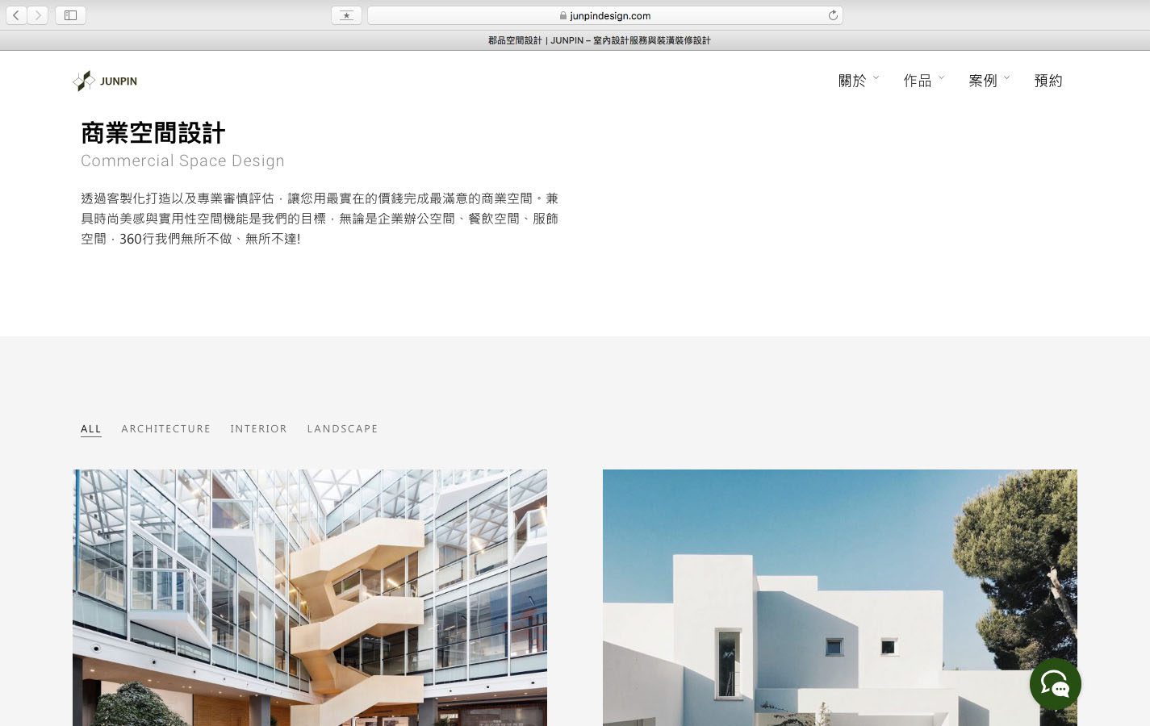This screenshot has width=1150, height=726.
Task: Click the Top Sites star button
Action: pos(346,15)
